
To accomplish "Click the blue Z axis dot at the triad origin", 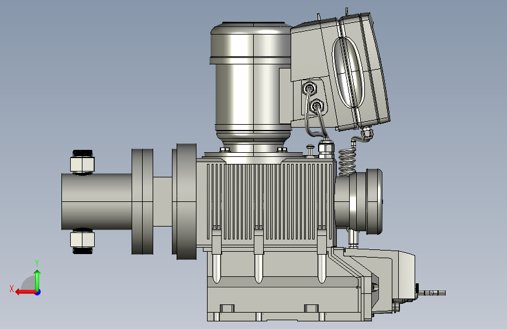I will (x=38, y=292).
